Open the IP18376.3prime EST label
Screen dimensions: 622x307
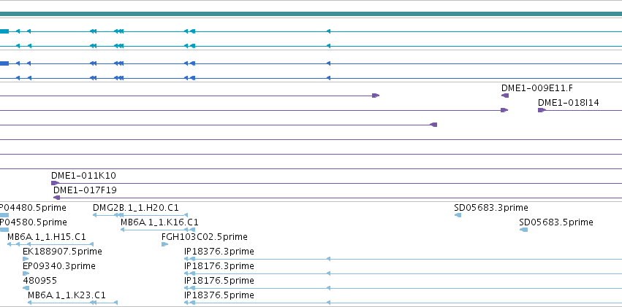[219, 252]
